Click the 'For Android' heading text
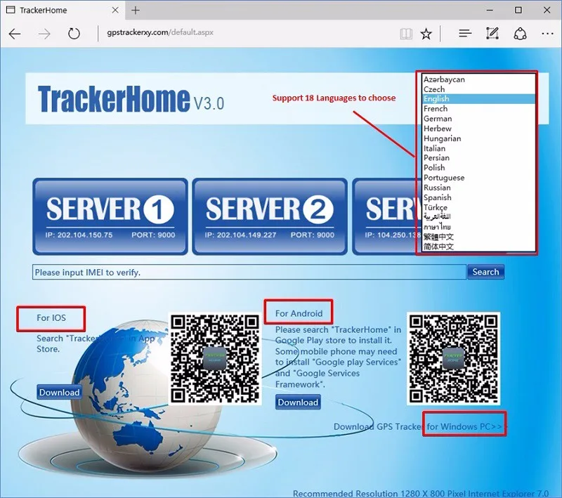 point(299,313)
